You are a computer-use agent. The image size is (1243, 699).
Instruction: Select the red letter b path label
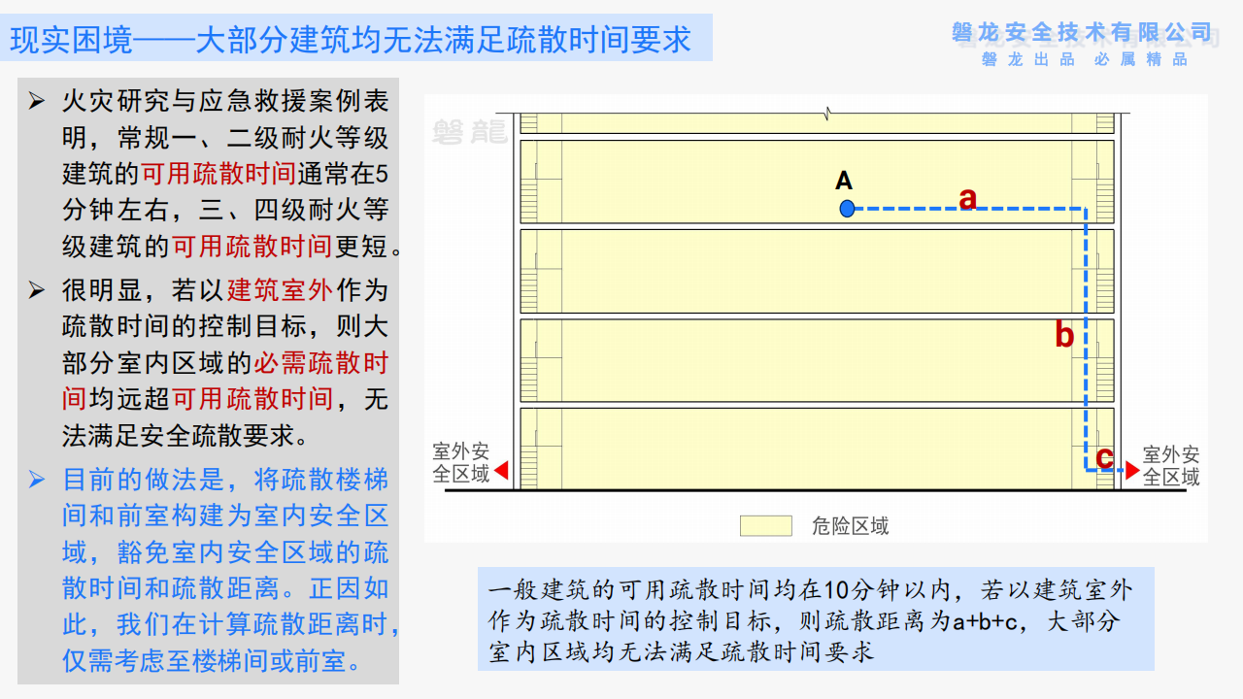[x=1064, y=336]
